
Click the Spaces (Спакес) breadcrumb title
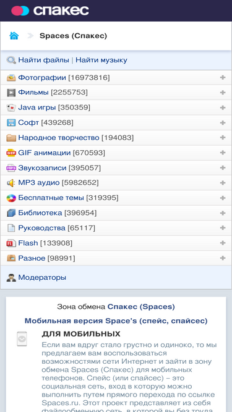coord(73,36)
